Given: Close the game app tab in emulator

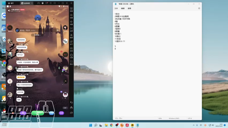Looking at the screenshot, I should tap(32, 3).
